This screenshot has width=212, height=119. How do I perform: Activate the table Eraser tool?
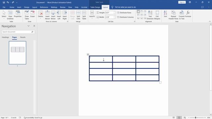click(32, 14)
